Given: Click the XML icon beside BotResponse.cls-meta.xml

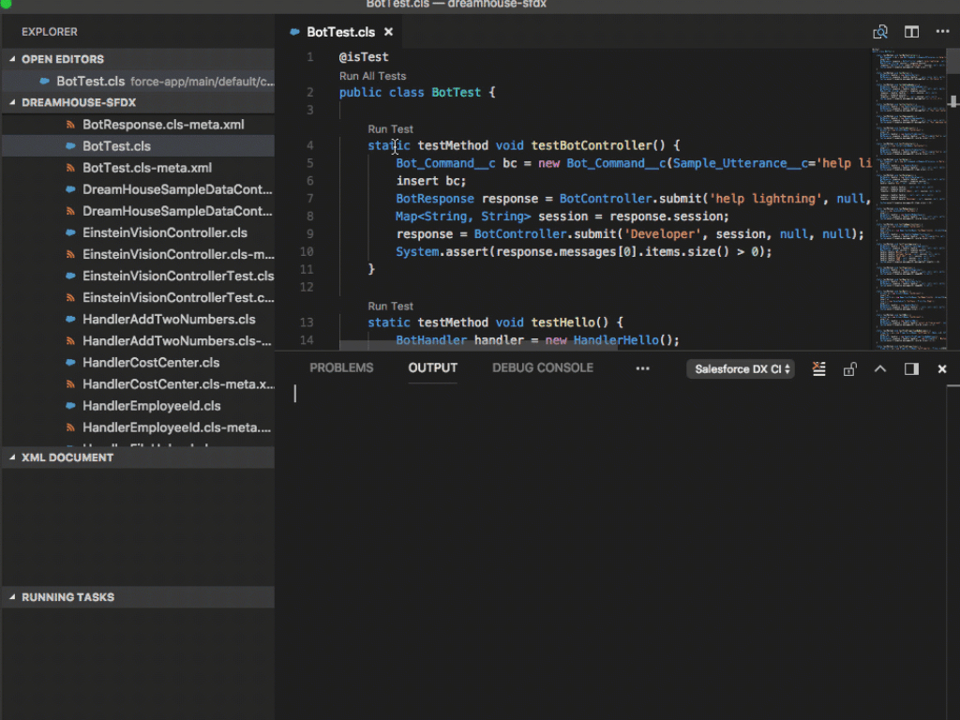Looking at the screenshot, I should coord(70,125).
